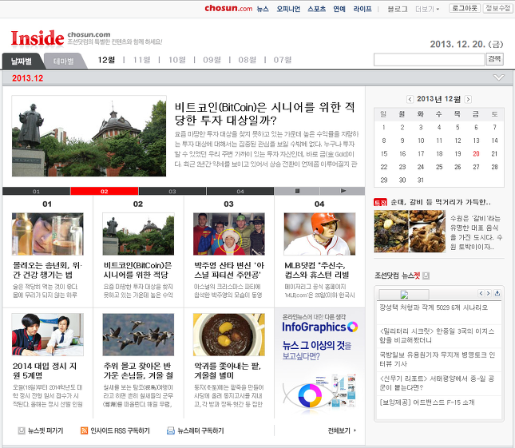Click the newsget next arrow
This screenshot has height=448, width=515.
tap(488, 293)
